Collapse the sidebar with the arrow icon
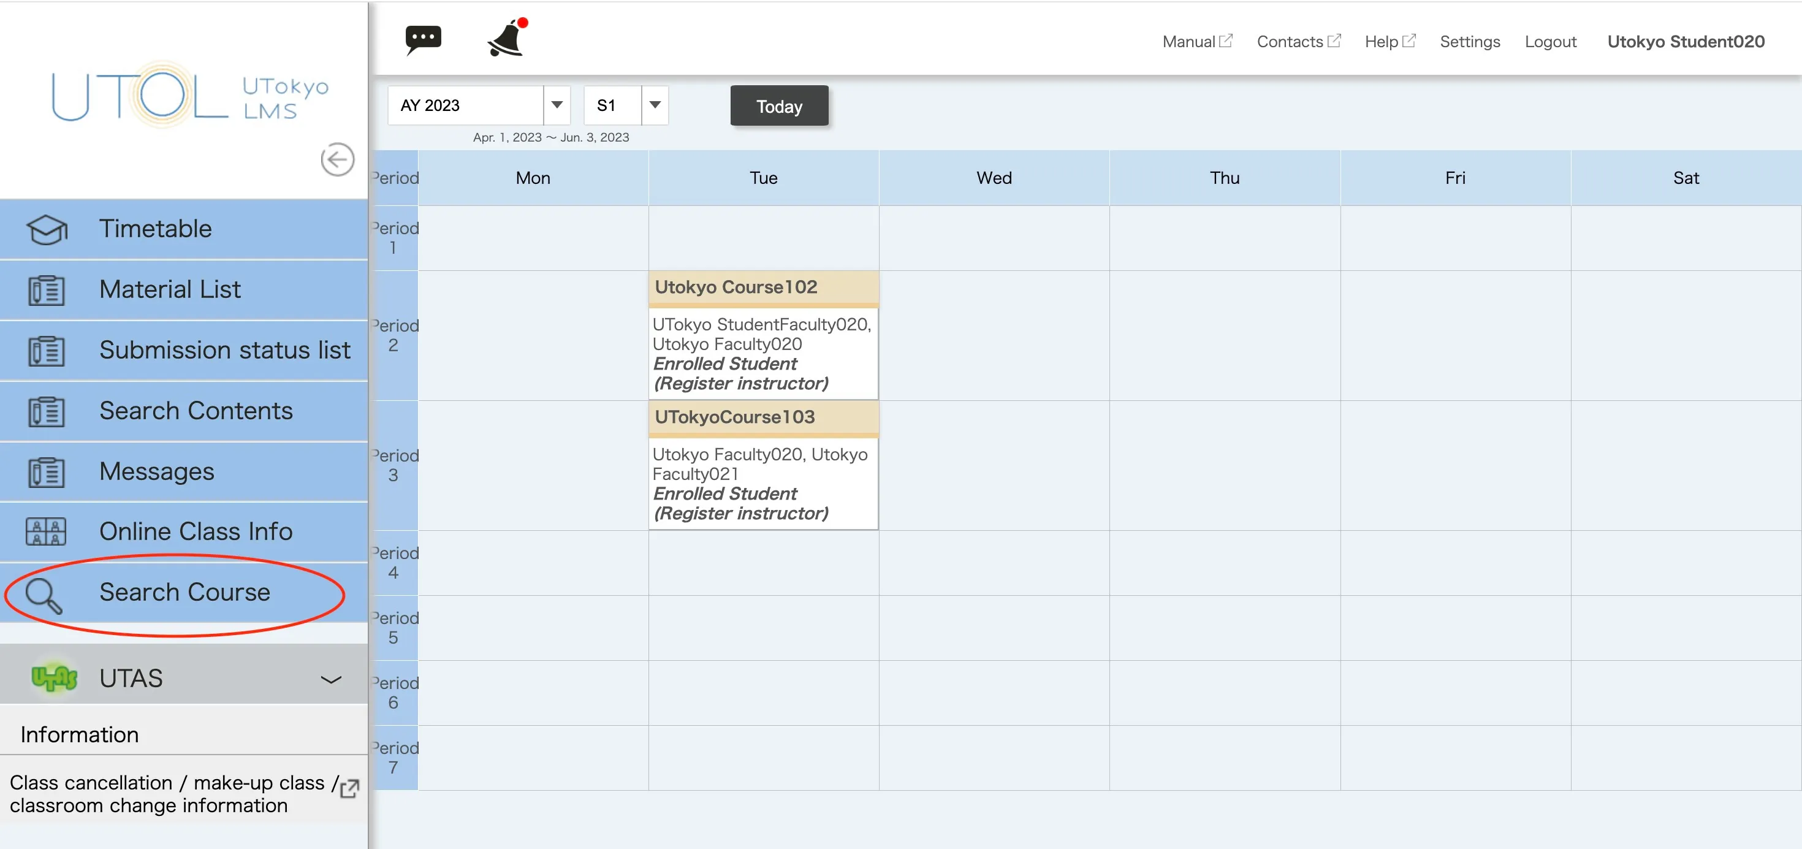 click(x=337, y=159)
